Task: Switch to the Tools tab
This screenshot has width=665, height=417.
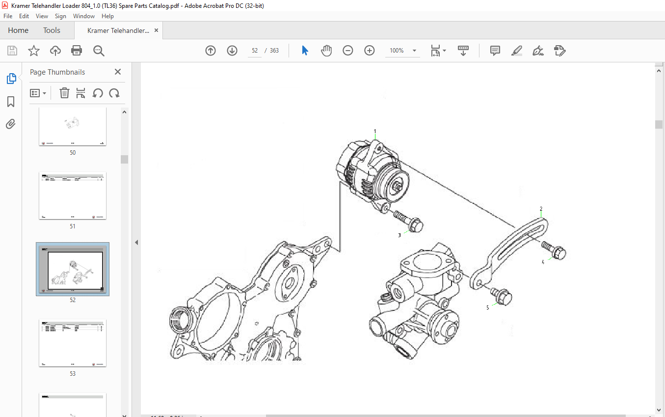Action: pos(52,30)
